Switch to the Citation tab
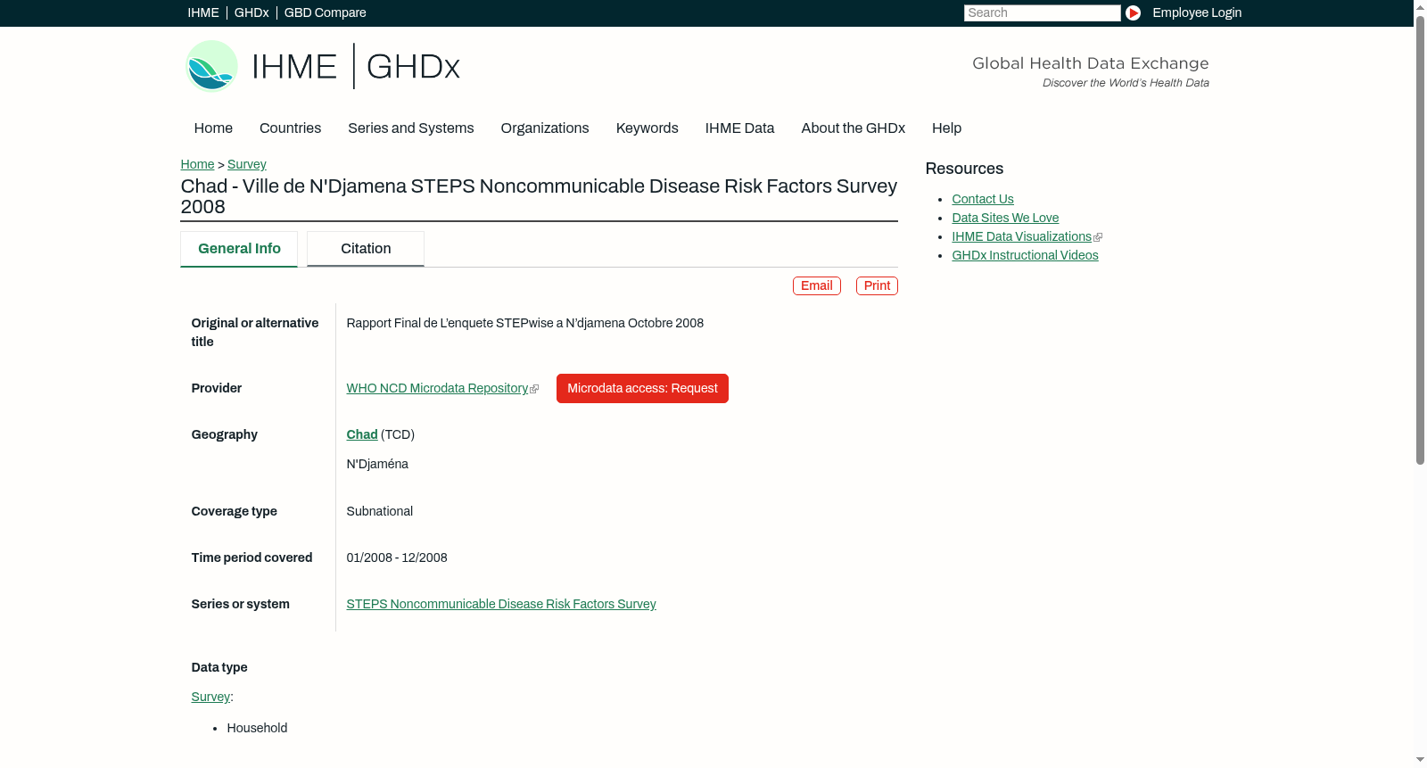Image resolution: width=1427 pixels, height=768 pixels. click(x=366, y=249)
